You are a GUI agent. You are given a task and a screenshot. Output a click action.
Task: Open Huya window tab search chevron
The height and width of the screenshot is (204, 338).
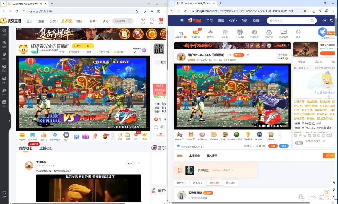[3, 3]
